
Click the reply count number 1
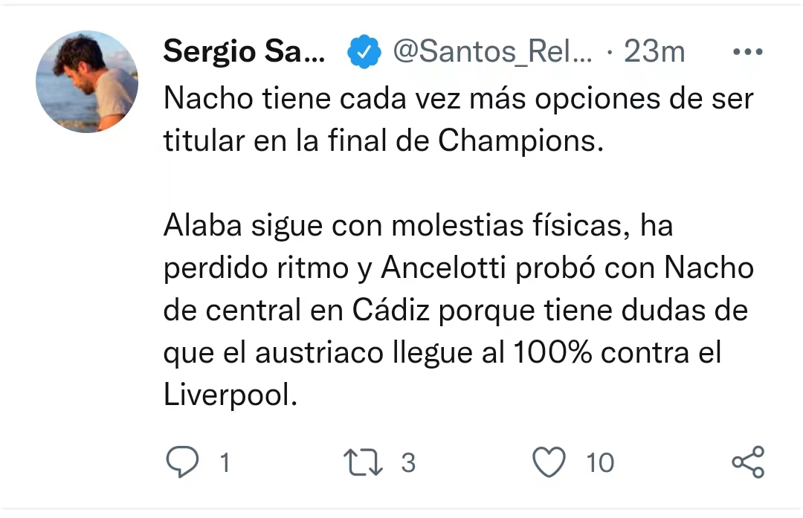click(224, 463)
